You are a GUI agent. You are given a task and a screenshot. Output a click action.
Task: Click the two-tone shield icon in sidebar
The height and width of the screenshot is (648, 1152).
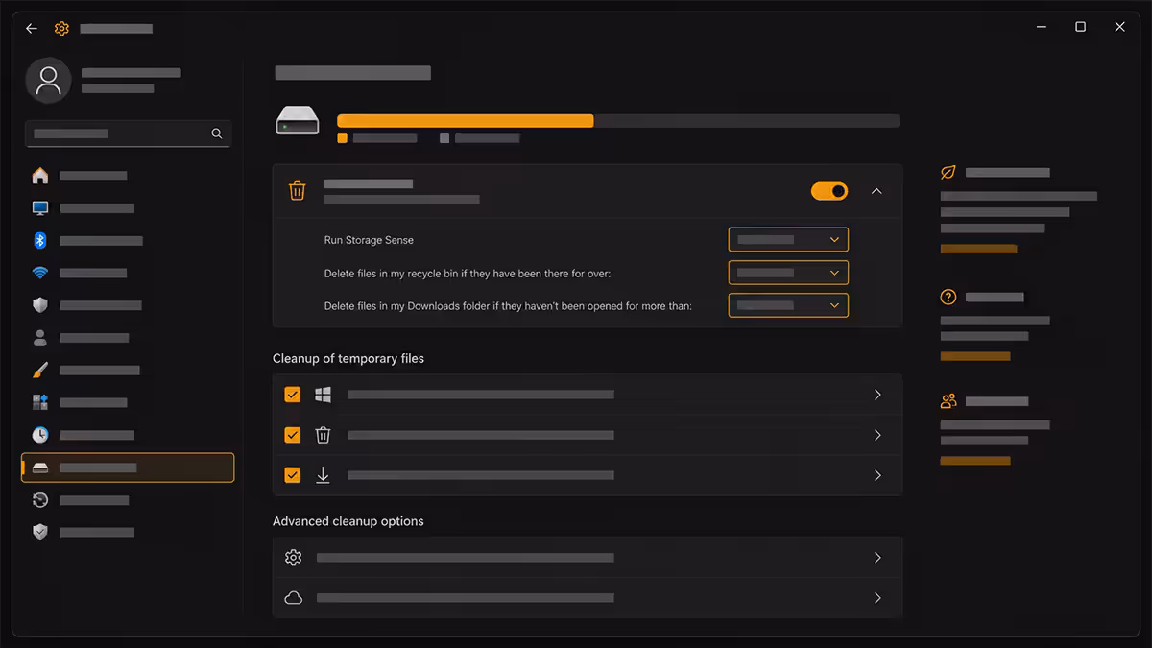pos(40,305)
